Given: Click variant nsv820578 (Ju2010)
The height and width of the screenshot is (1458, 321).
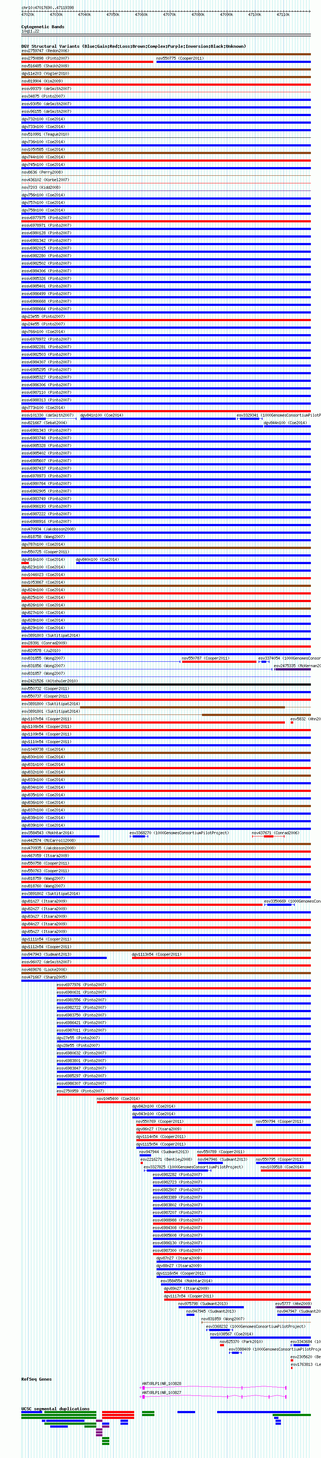Looking at the screenshot, I should (x=41, y=651).
